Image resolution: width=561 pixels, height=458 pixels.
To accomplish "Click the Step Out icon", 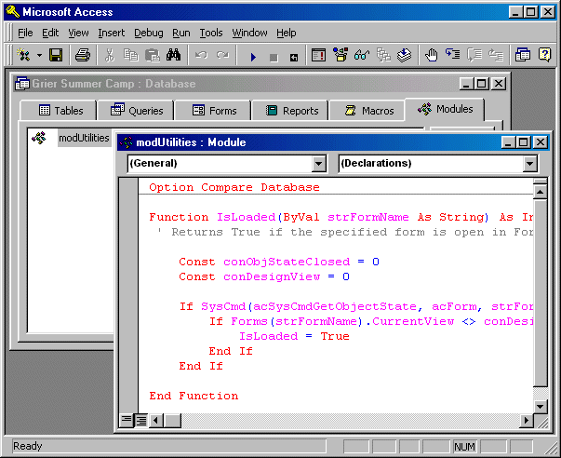I will click(496, 55).
